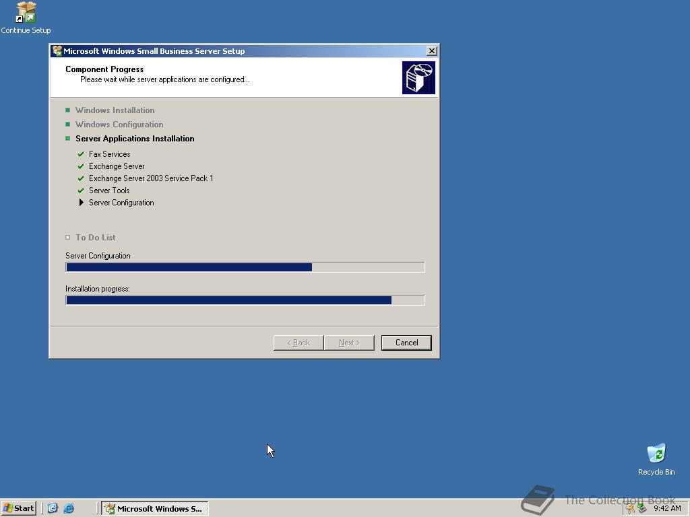Select the Fax Services item text
Screen dimensions: 690x517
click(x=110, y=154)
